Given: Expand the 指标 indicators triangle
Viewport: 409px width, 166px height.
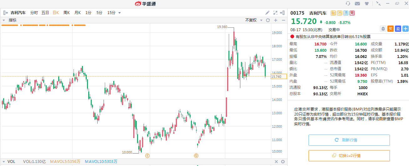Looking at the screenshot, I should (x=3, y=20).
